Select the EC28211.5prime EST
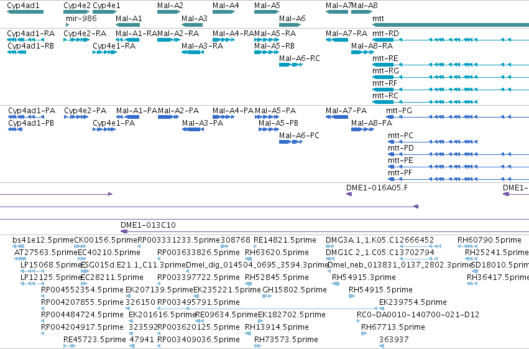This screenshot has height=349, width=529. pyautogui.click(x=85, y=284)
